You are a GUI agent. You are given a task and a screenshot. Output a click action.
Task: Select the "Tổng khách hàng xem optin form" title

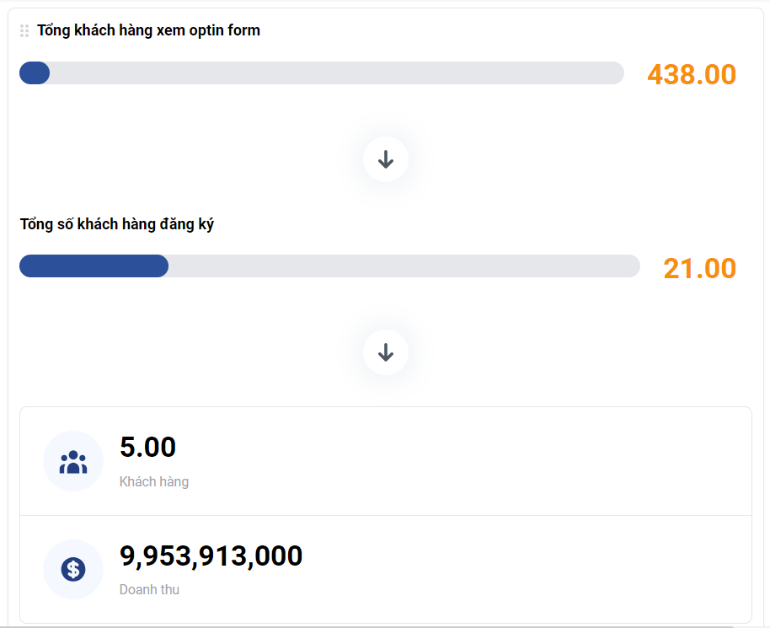click(148, 30)
